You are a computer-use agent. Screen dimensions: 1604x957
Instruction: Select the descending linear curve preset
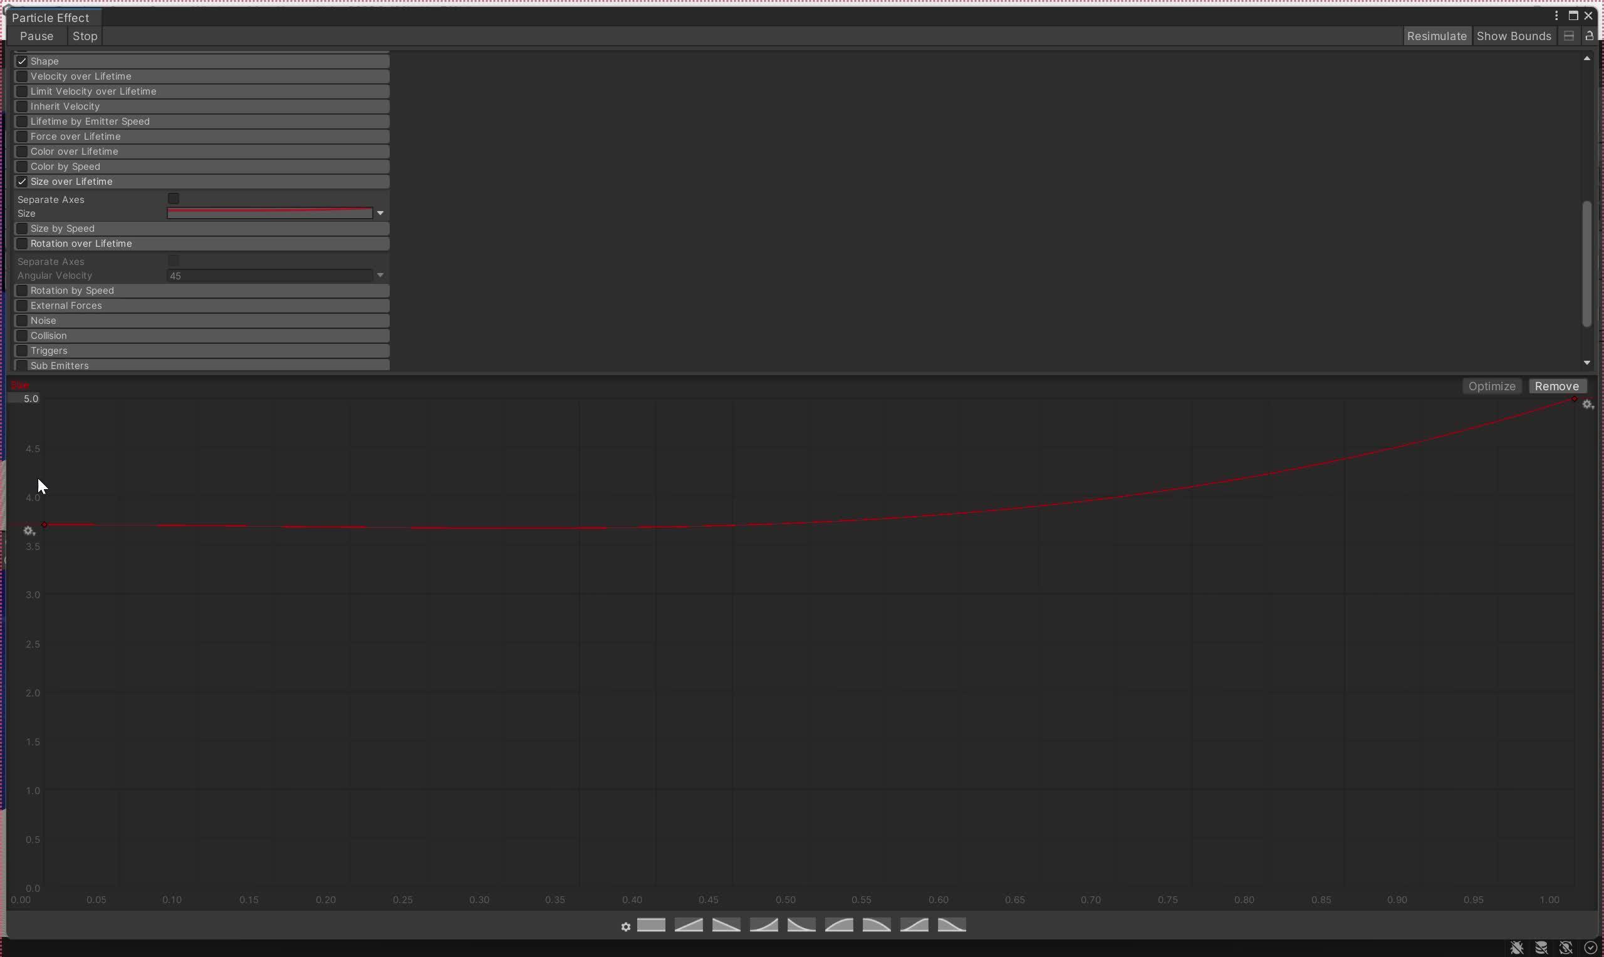[726, 925]
